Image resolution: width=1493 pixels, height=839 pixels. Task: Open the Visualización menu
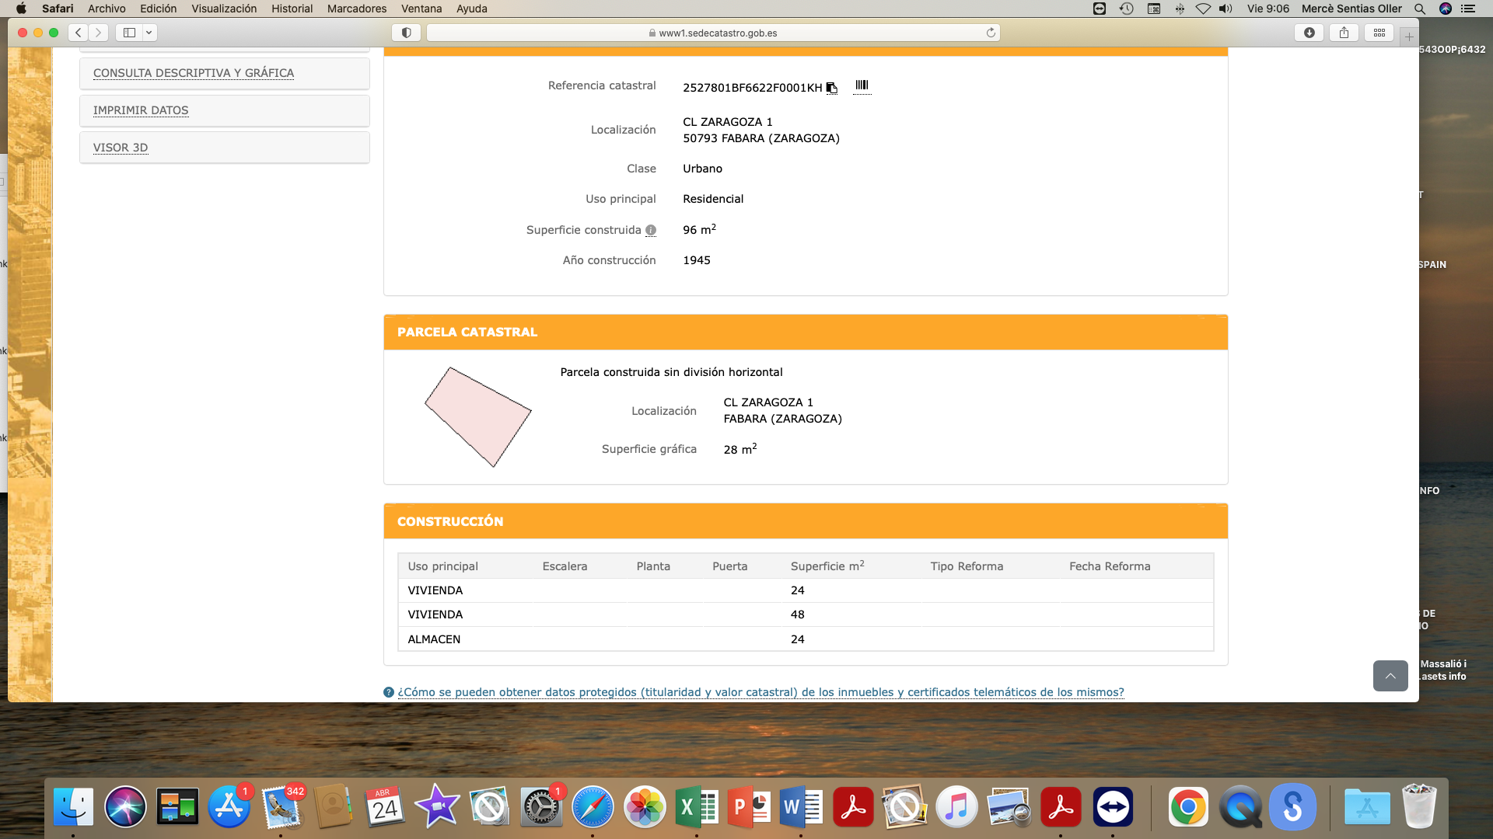point(224,9)
